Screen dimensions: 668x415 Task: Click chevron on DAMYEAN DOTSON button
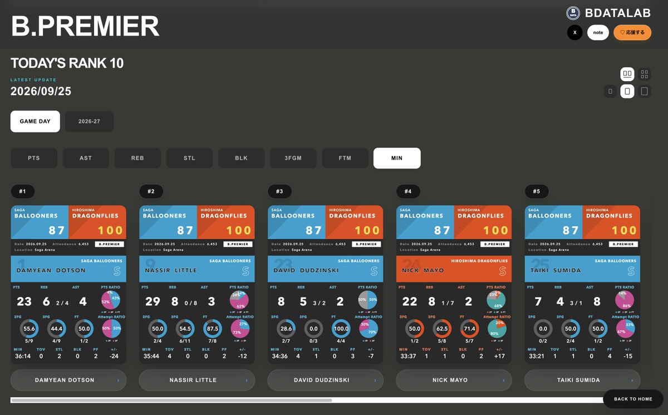(117, 381)
